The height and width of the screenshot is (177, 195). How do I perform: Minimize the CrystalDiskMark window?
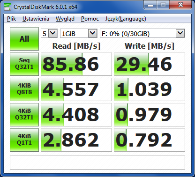pos(150,5)
